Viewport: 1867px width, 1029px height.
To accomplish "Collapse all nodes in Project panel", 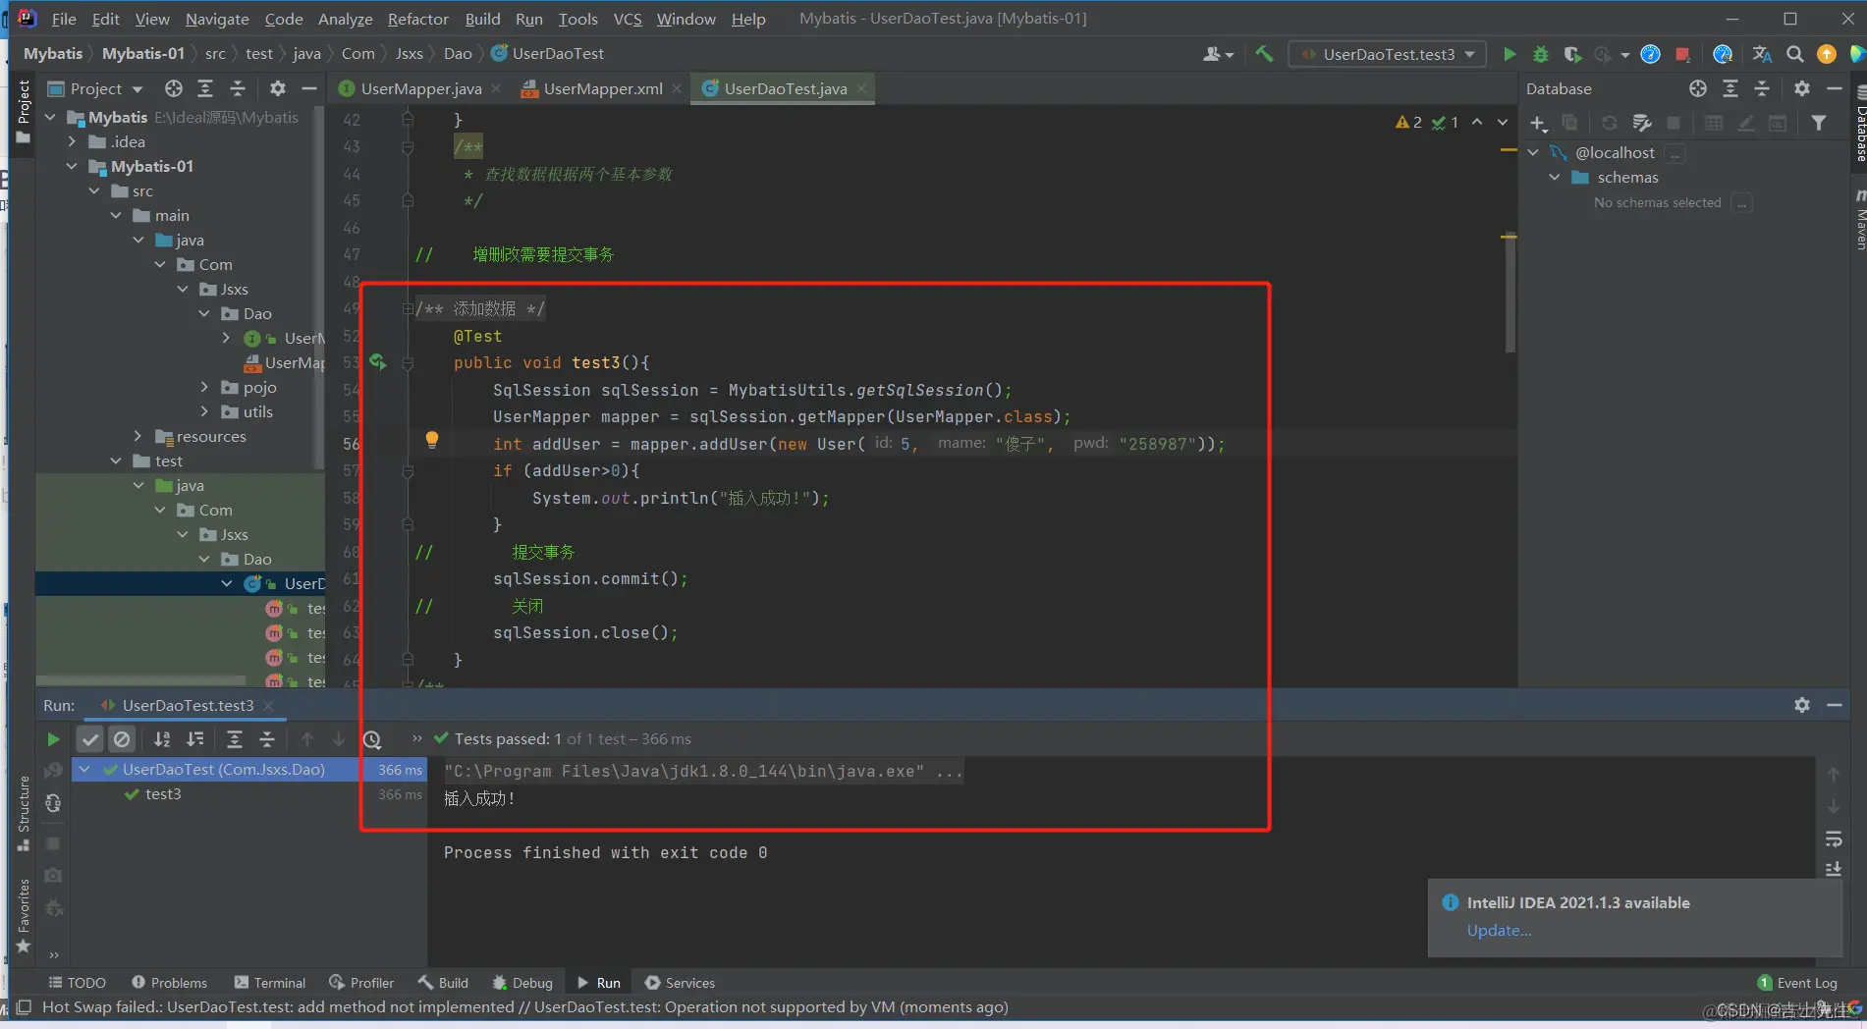I will [x=238, y=88].
